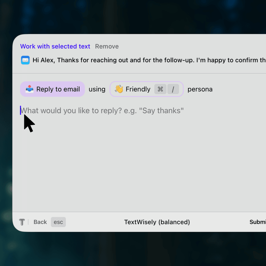This screenshot has height=266, width=266.
Task: Click the slash key shortcut badge
Action: coord(173,89)
